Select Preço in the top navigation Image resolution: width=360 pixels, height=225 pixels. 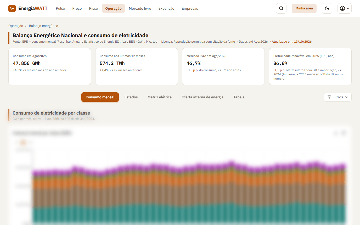tap(77, 8)
